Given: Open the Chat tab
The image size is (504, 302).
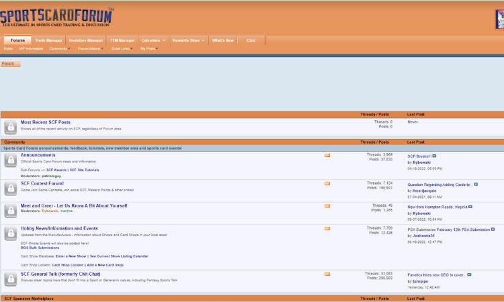Looking at the screenshot, I should [251, 40].
